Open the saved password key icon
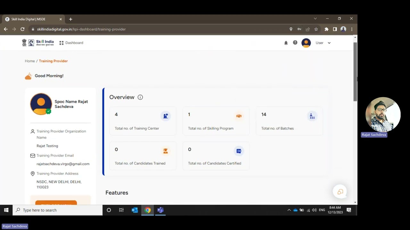Screen dimensions: 410x230 point(299,29)
